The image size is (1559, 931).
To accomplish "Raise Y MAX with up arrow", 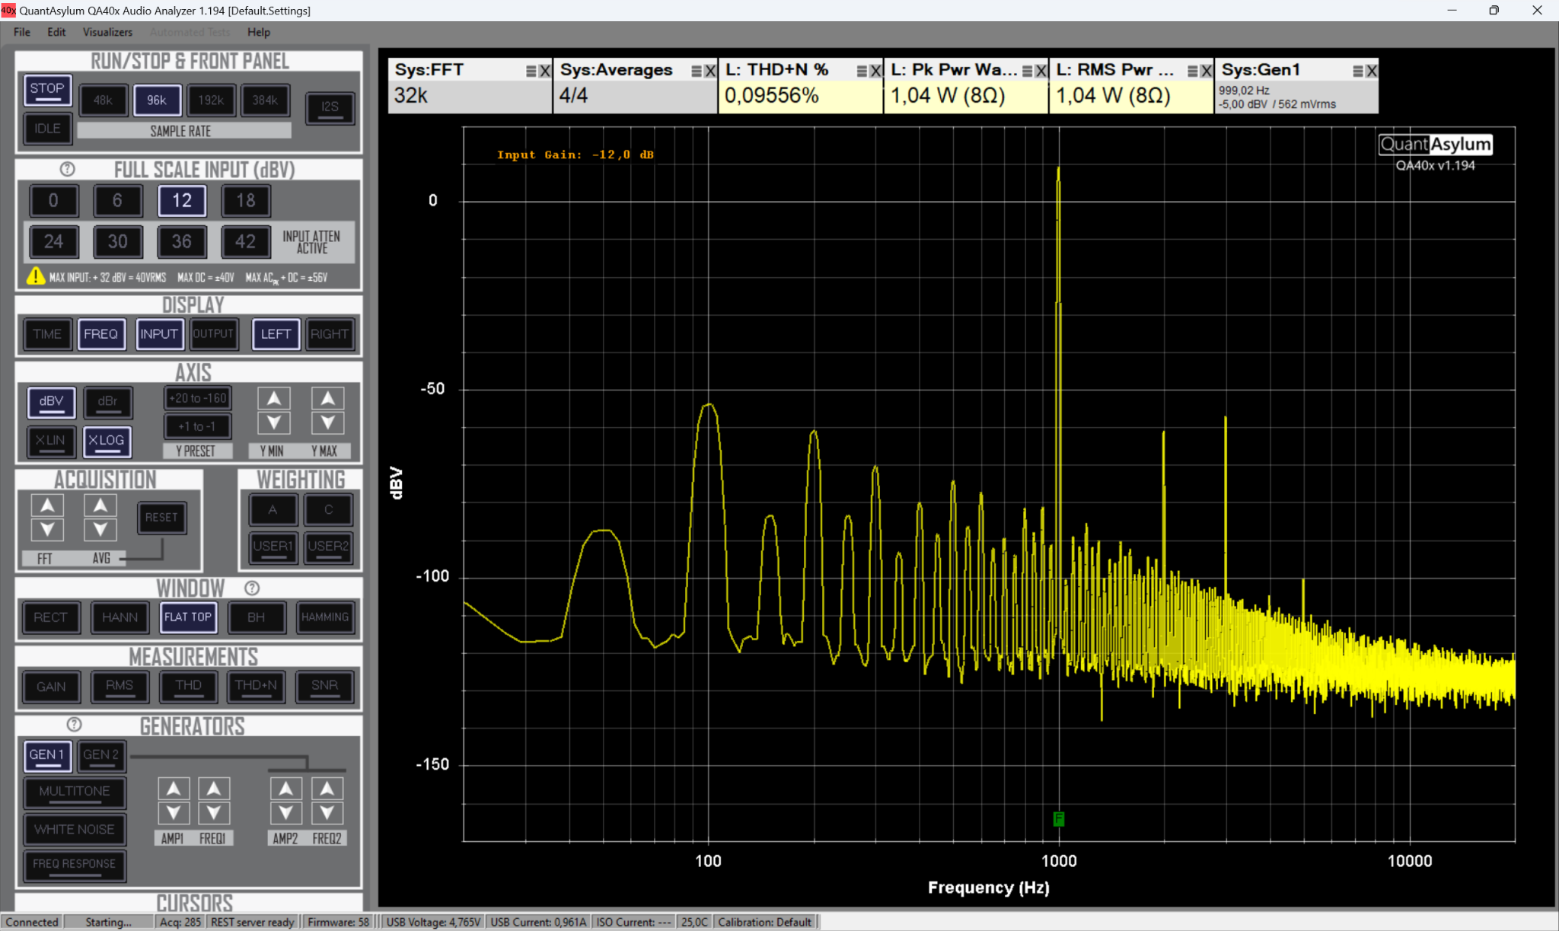I will coord(327,398).
